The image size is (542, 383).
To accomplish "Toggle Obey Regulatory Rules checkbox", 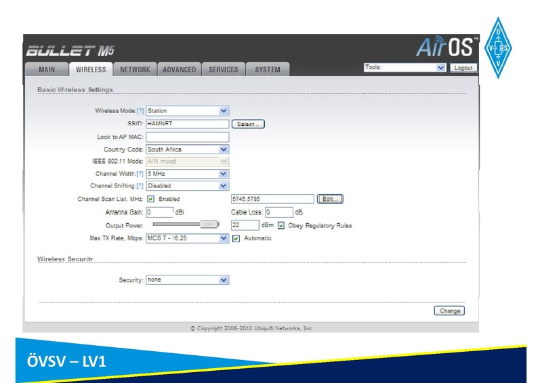I will tap(281, 225).
